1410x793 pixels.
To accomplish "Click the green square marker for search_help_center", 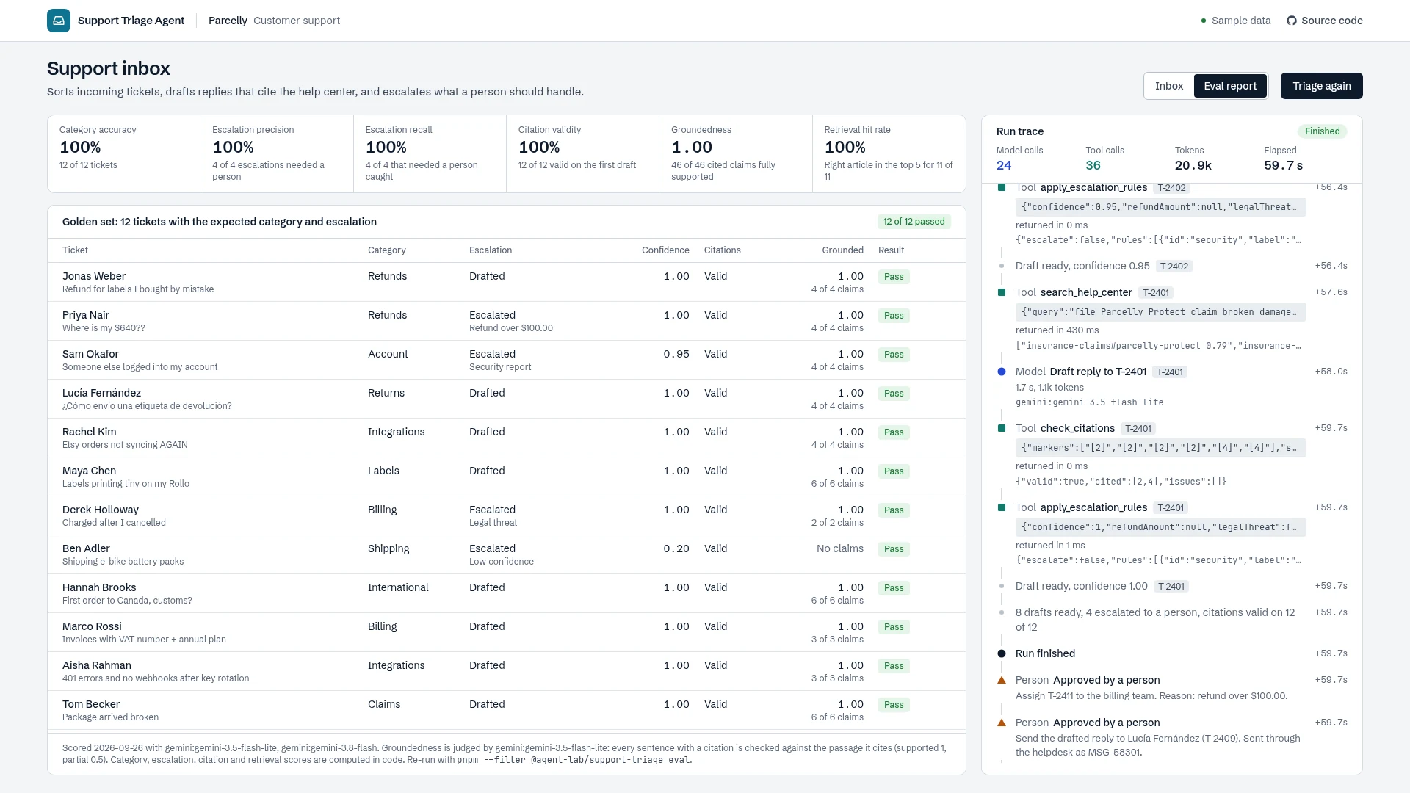I will 1002,292.
